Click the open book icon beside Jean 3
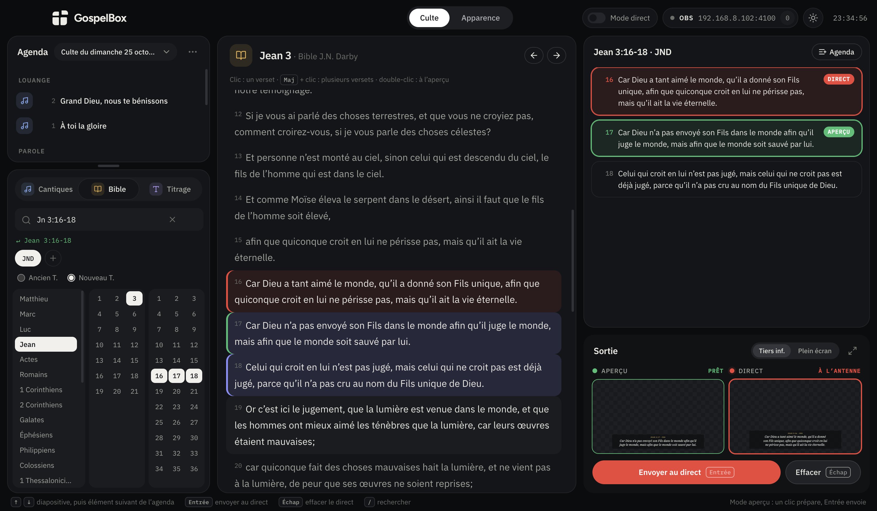Screen dimensions: 877x511 coord(241,55)
